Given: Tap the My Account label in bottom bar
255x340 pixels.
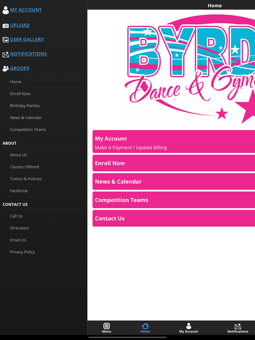Looking at the screenshot, I should click(189, 331).
